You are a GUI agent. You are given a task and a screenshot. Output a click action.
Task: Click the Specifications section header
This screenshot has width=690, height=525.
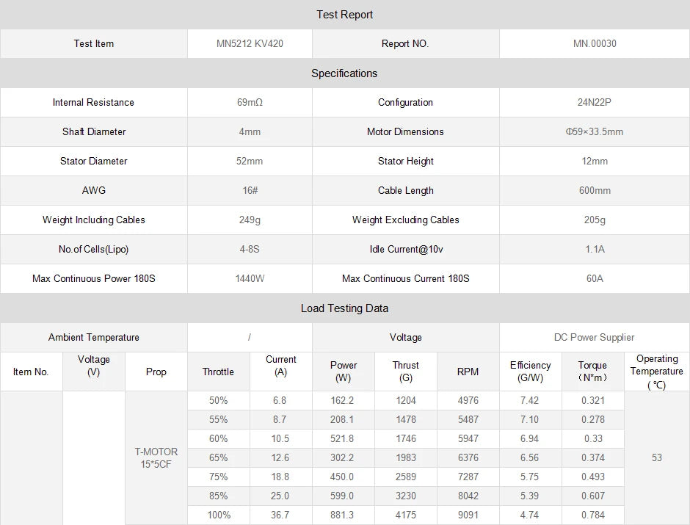point(344,73)
